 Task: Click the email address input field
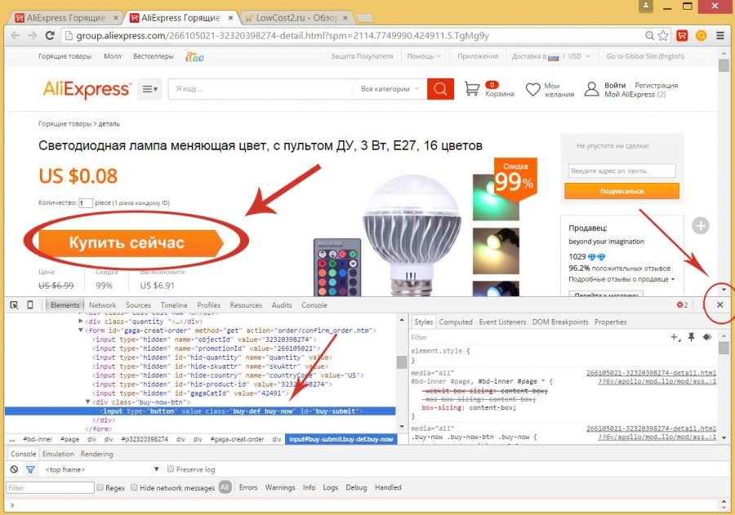(621, 171)
